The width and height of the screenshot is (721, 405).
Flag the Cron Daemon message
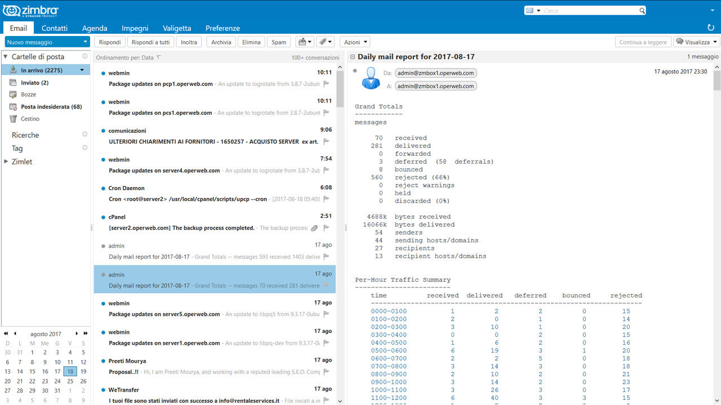click(326, 199)
